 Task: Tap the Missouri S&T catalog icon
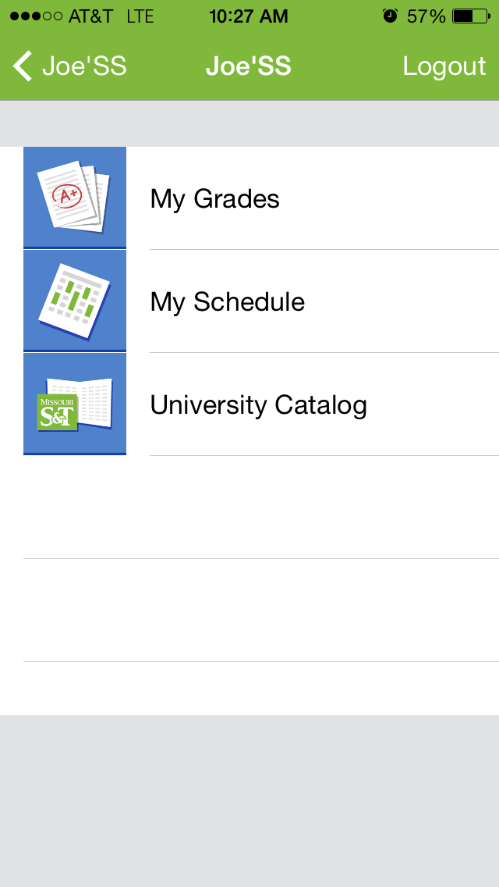[x=75, y=404]
